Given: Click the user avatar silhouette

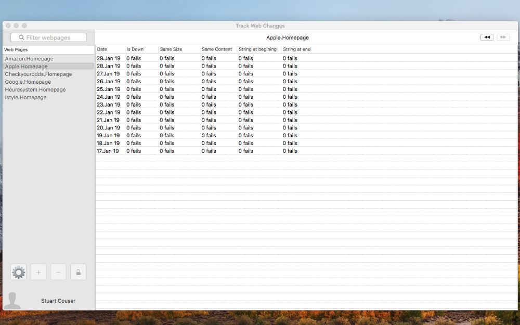Looking at the screenshot, I should tap(12, 301).
